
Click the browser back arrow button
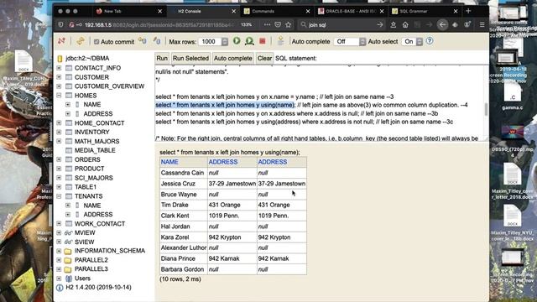442,24
